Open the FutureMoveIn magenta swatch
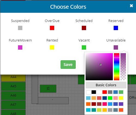Viewport: 136px width, 115px height. pyautogui.click(x=20, y=47)
